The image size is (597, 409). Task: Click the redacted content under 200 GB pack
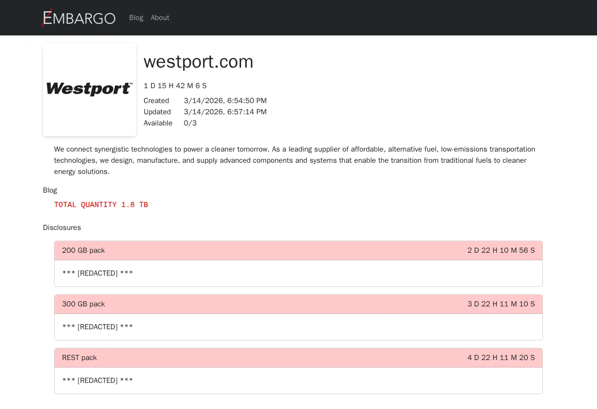[x=97, y=273]
